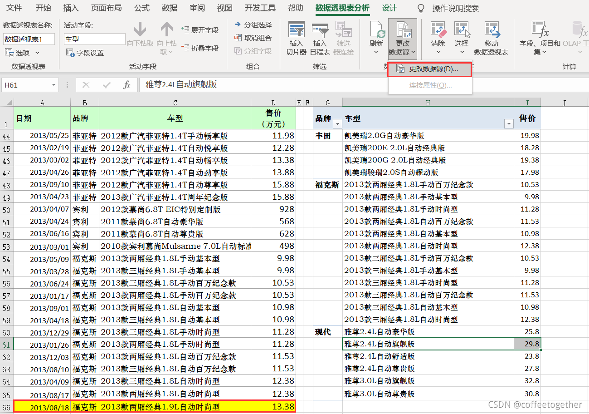
Task: Switch to the 视图 tab
Action: pos(224,8)
